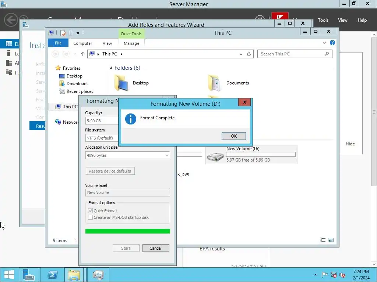
Task: Open the address bar history dropdown
Action: [x=241, y=54]
